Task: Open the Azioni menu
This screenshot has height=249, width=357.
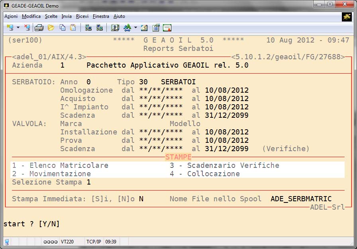Action: click(11, 16)
